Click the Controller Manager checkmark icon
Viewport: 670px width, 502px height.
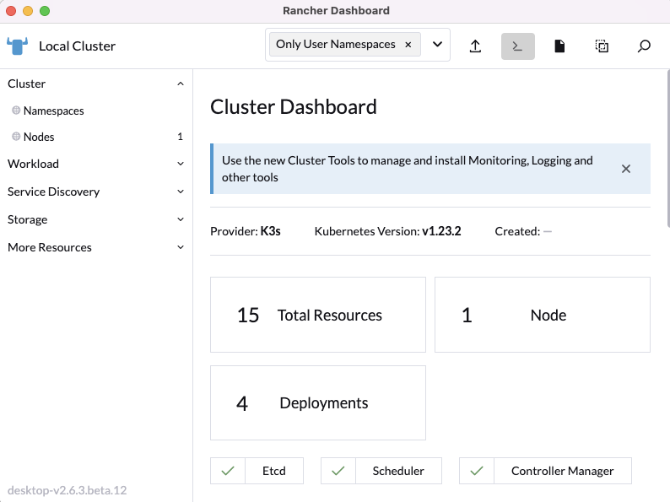coord(477,471)
